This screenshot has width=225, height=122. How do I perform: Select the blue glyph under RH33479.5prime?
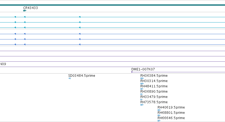(141, 100)
